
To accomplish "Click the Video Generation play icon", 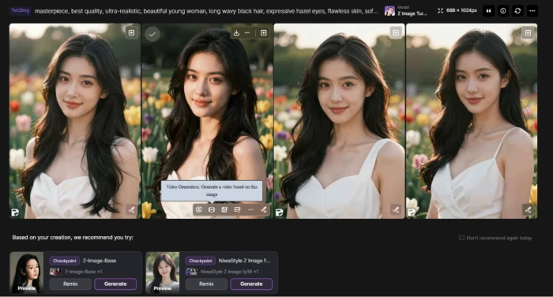I will [212, 209].
